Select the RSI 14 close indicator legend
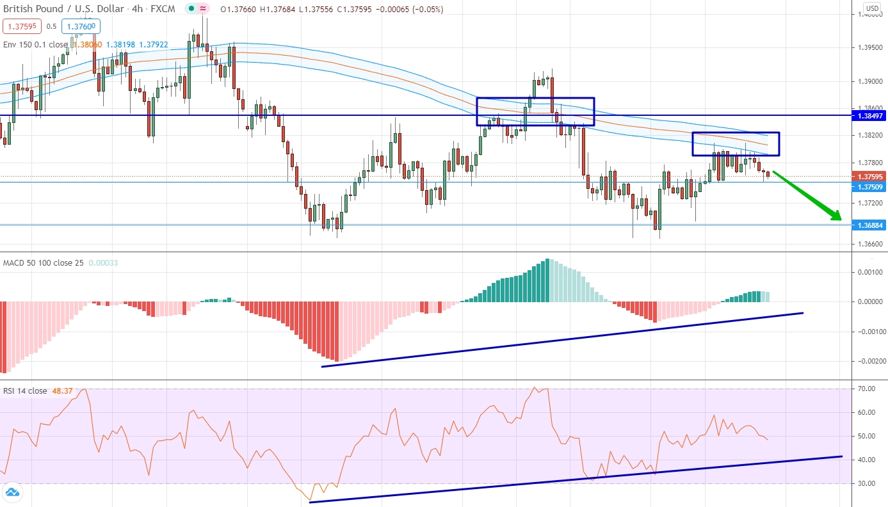Image resolution: width=888 pixels, height=507 pixels. 25,391
